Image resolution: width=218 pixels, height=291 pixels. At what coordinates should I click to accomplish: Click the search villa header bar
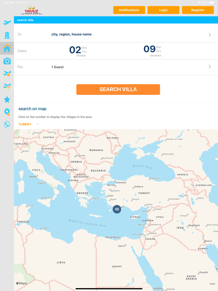(116, 20)
